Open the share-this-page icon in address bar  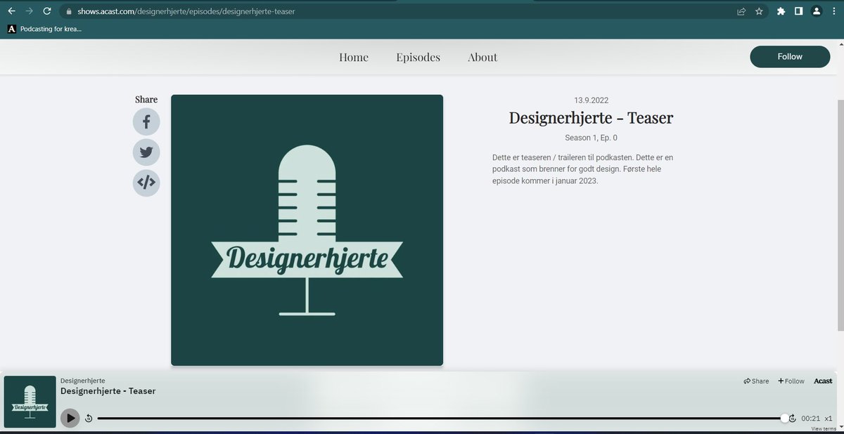pos(741,11)
